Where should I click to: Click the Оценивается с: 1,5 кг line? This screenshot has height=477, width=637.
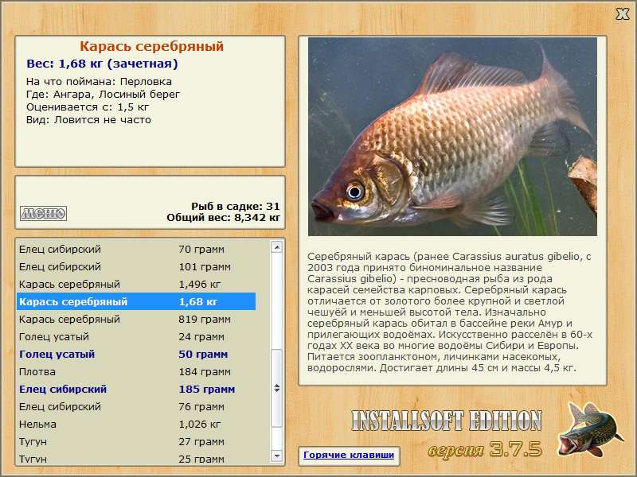tap(88, 107)
